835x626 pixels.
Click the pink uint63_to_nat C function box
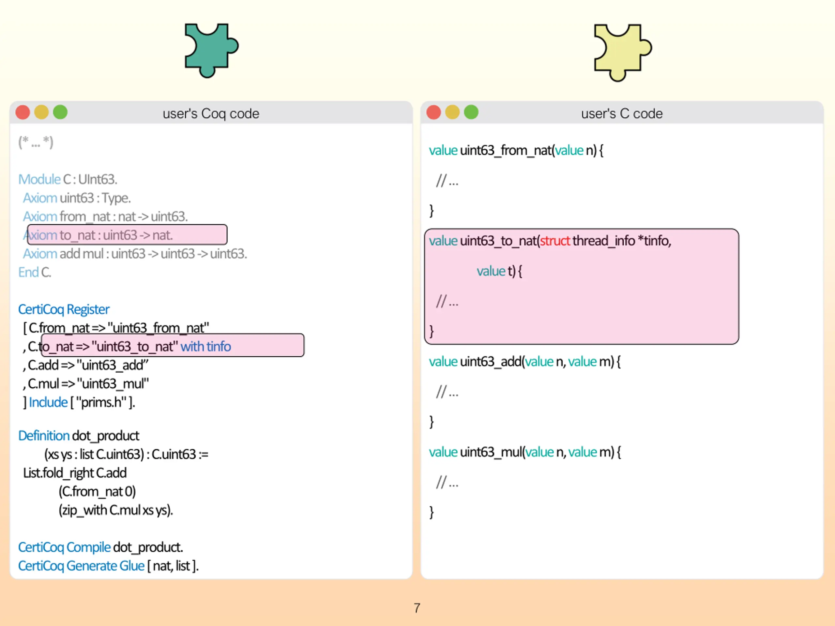click(x=581, y=286)
